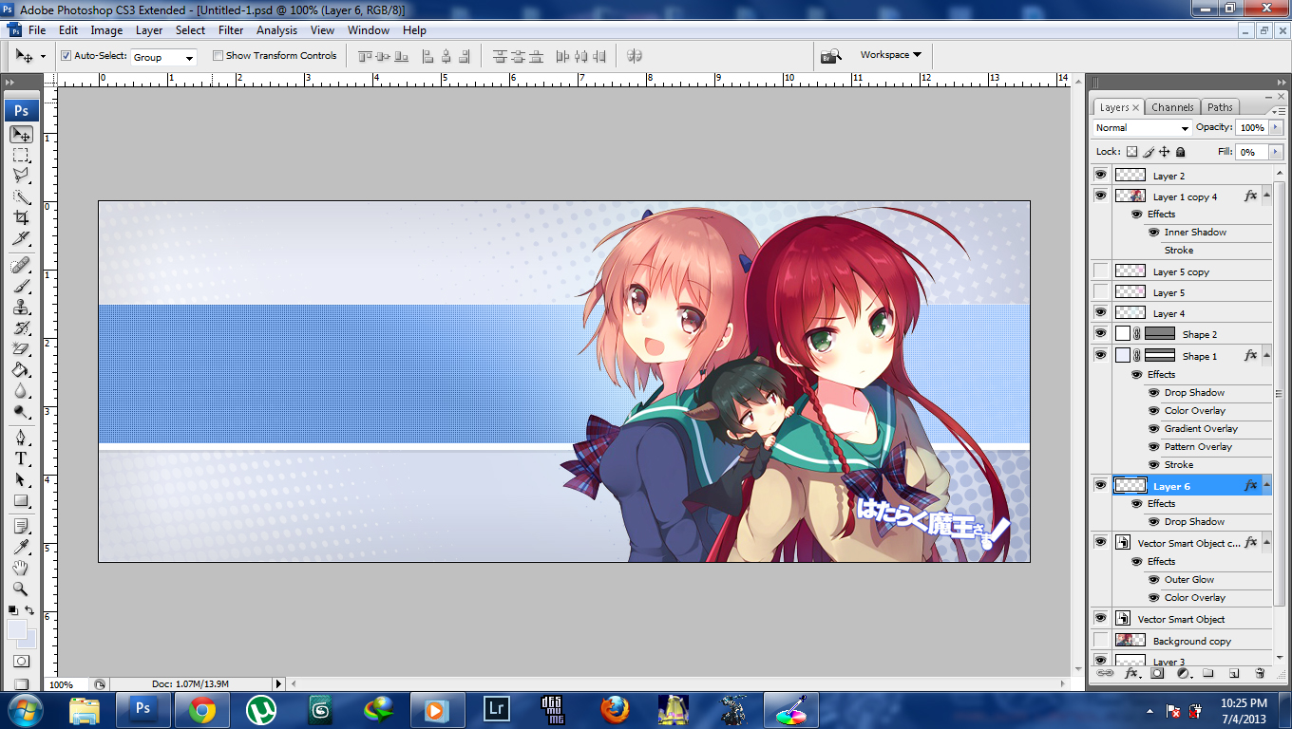This screenshot has height=729, width=1292.
Task: Open the Filter menu
Action: pos(231,30)
